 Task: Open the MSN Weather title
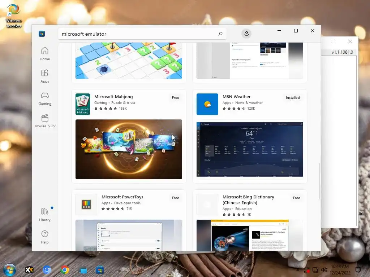[x=236, y=97]
